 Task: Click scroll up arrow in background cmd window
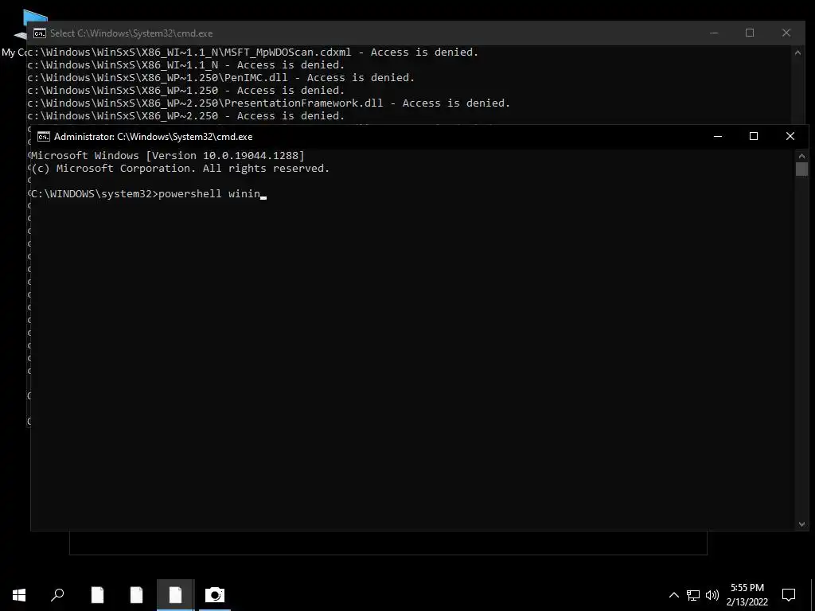797,52
